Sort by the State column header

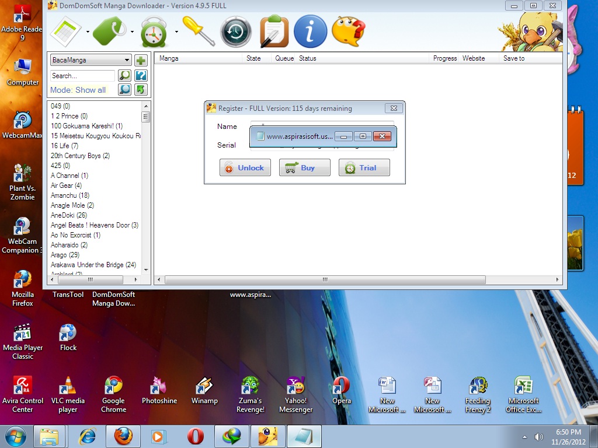coord(256,58)
